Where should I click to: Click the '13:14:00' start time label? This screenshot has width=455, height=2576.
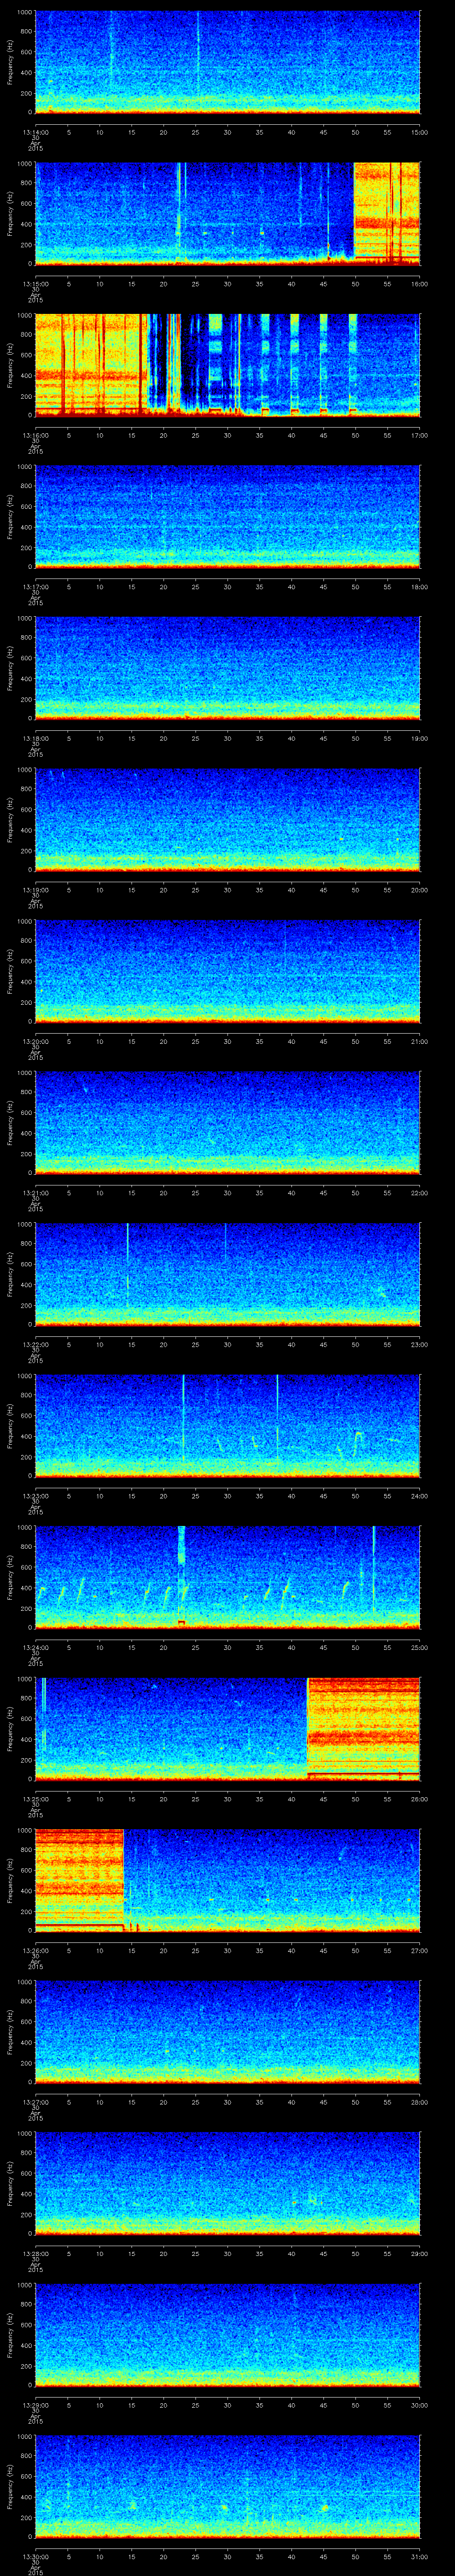[x=35, y=132]
